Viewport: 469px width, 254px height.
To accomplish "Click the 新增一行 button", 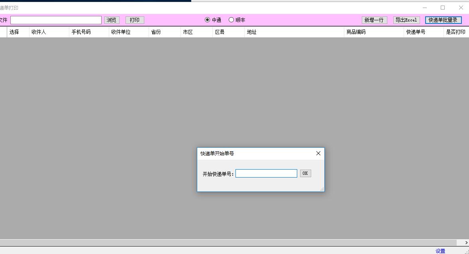I will (374, 20).
